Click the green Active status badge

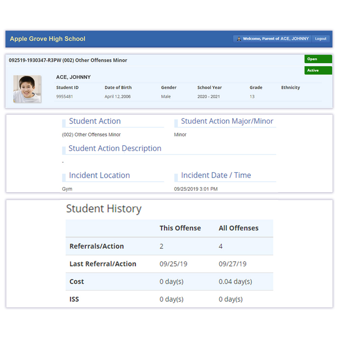click(x=318, y=70)
